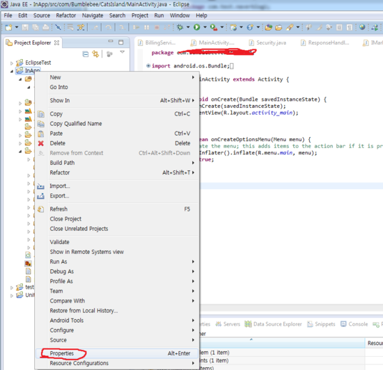Open the New wizard dropdown arrow
Image resolution: width=383 pixels, height=370 pixels.
click(x=17, y=27)
